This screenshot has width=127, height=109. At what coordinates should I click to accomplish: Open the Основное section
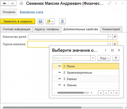pos(9,12)
